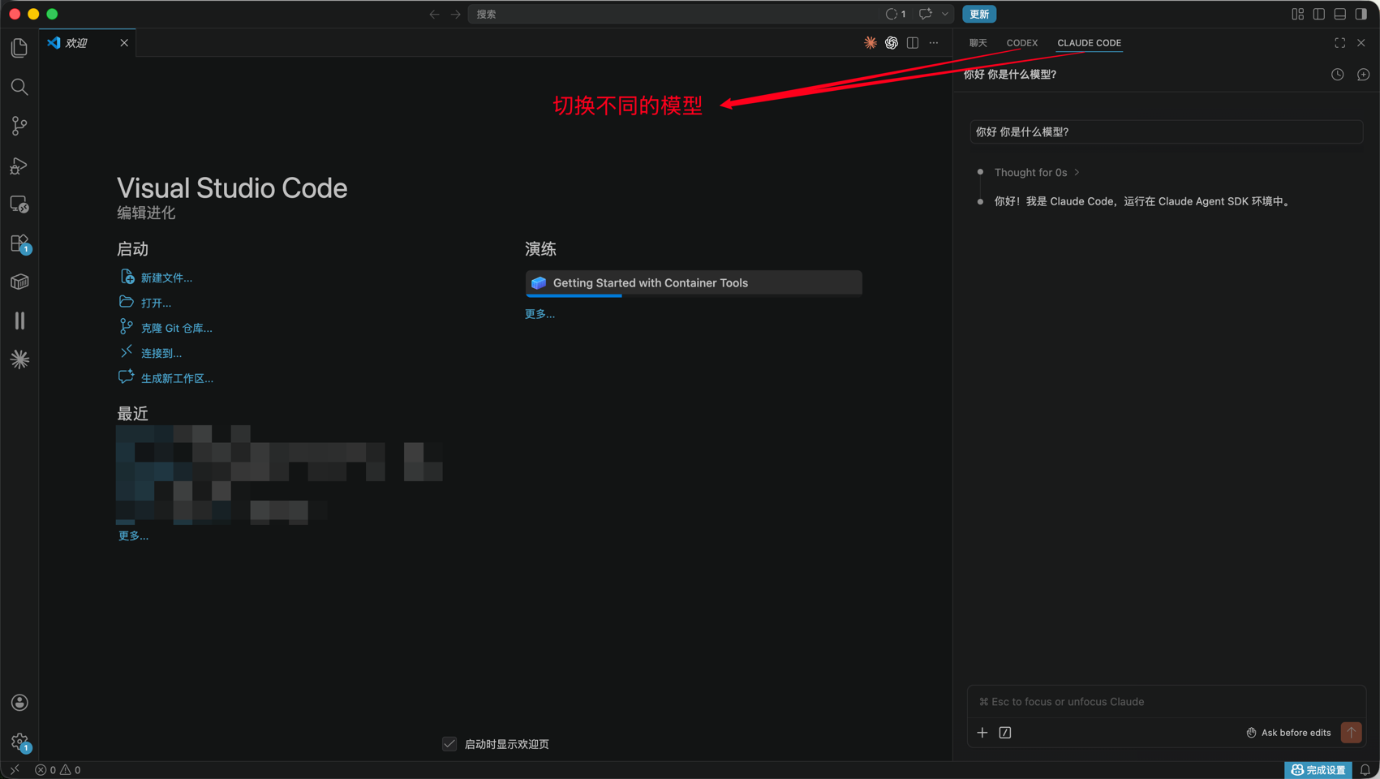Click the 你好 你是什么模型? conversation title

click(1010, 75)
